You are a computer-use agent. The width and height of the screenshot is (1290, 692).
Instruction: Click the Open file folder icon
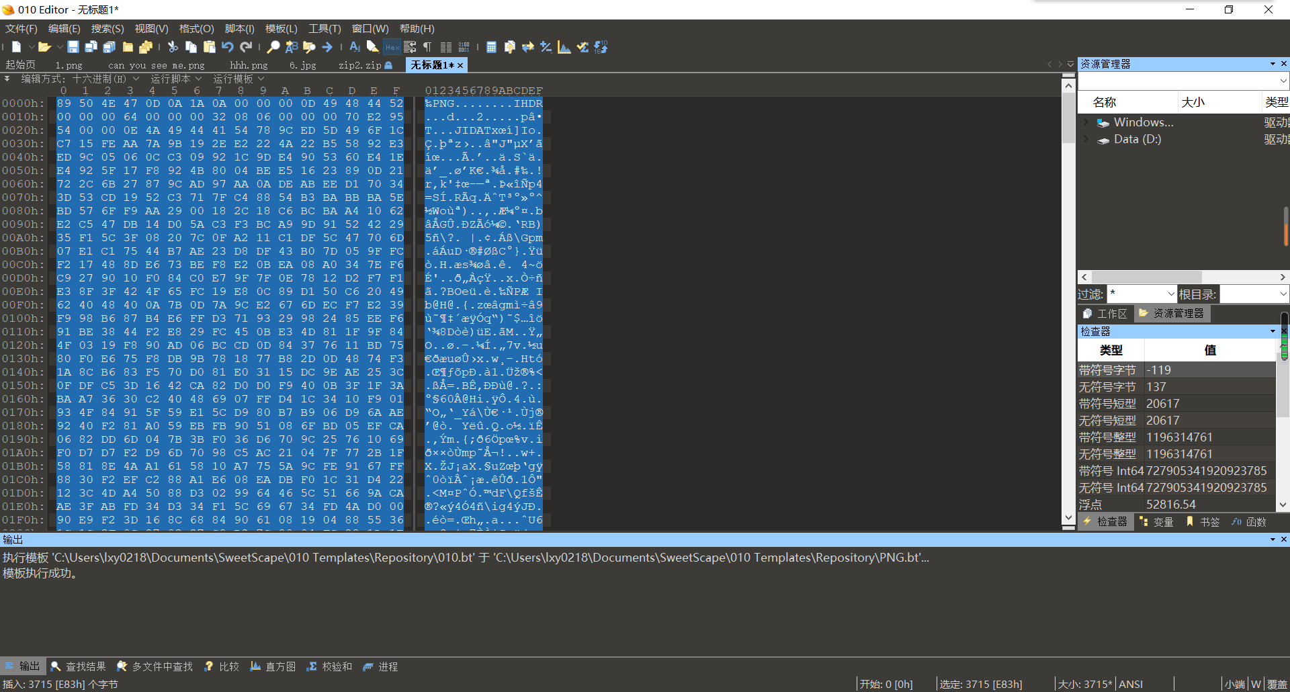point(44,47)
